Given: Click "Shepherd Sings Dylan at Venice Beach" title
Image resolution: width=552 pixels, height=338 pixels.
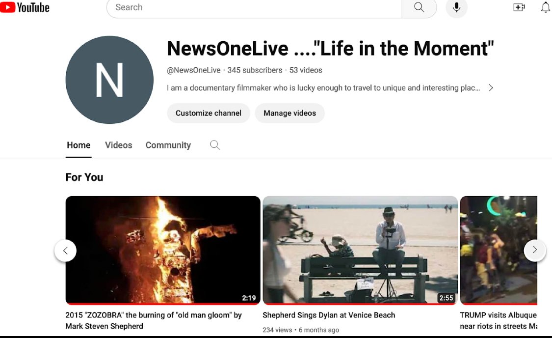Looking at the screenshot, I should tap(329, 315).
